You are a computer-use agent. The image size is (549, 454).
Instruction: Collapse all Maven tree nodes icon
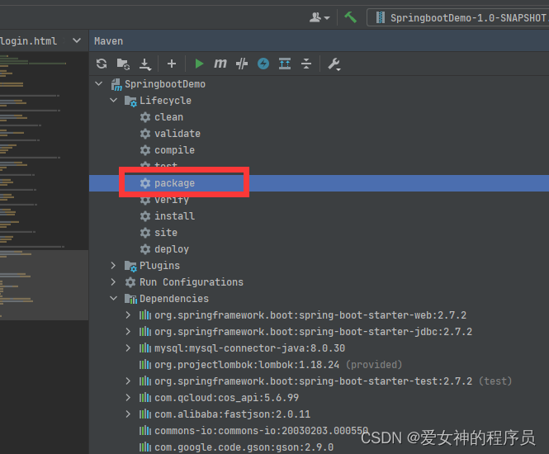[x=306, y=64]
